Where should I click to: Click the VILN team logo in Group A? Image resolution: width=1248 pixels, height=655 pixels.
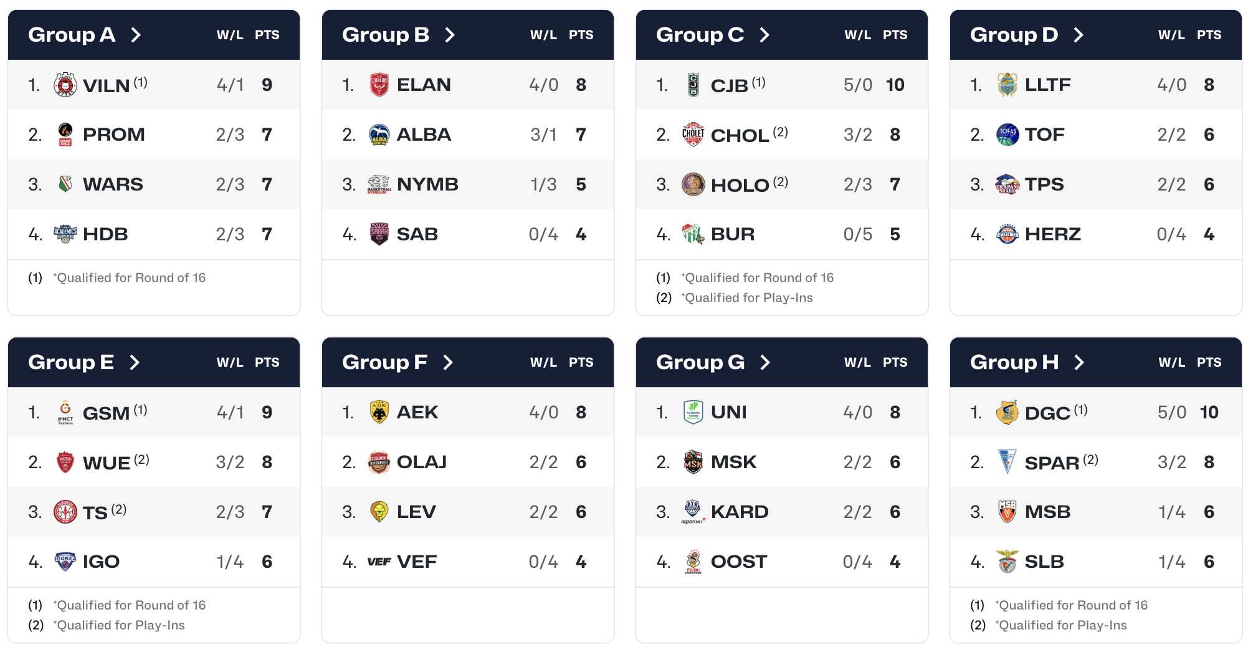tap(65, 85)
